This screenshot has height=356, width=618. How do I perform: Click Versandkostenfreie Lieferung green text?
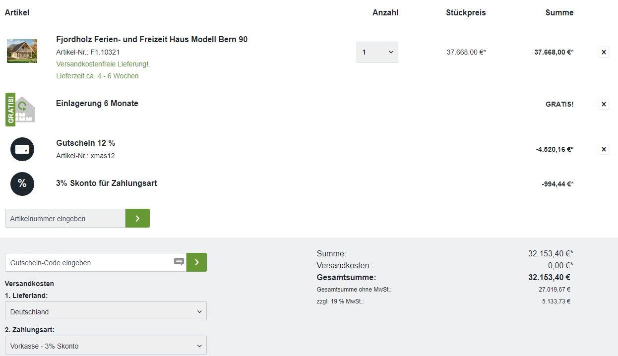click(x=103, y=64)
